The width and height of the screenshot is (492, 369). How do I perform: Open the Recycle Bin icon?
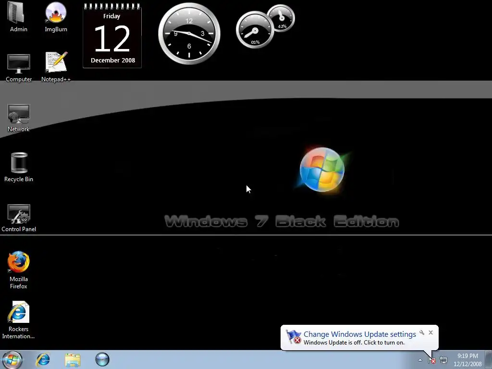(19, 167)
